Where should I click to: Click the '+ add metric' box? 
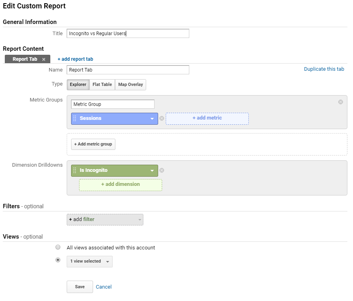207,118
